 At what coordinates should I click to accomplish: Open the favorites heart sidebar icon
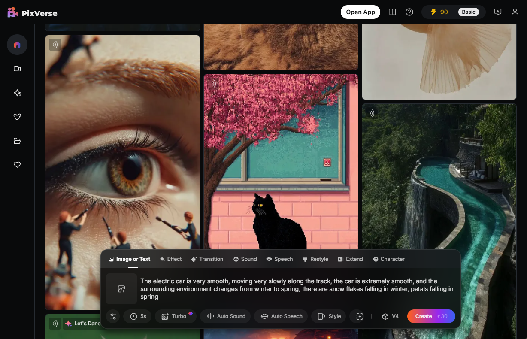point(17,165)
